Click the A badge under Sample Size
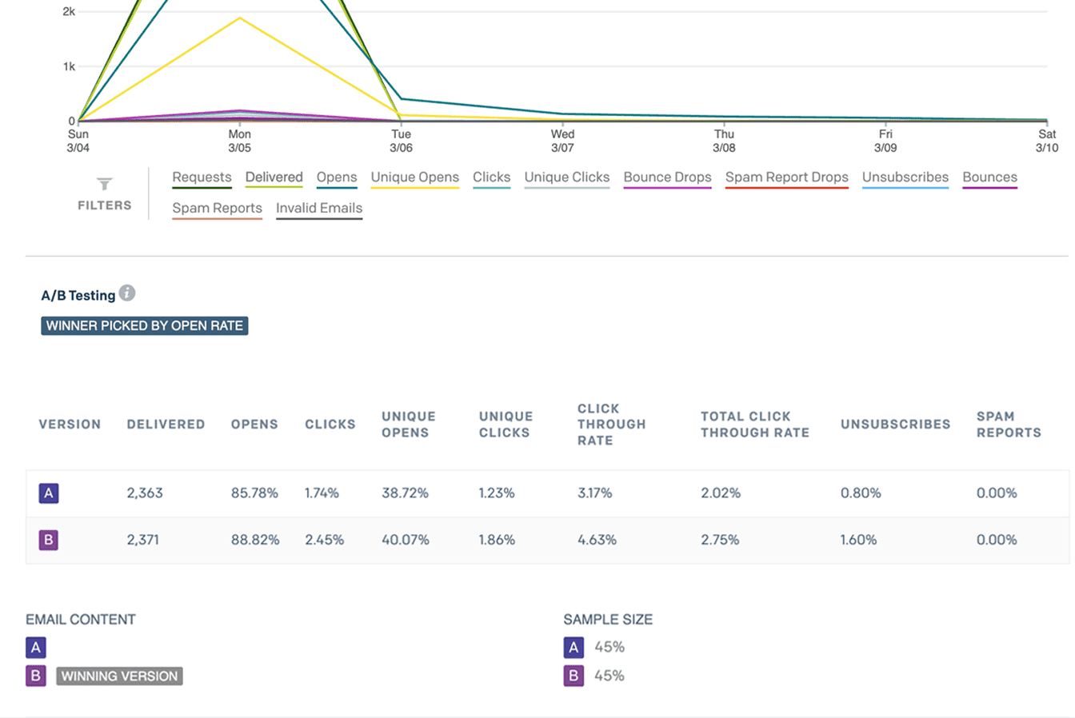 point(573,648)
